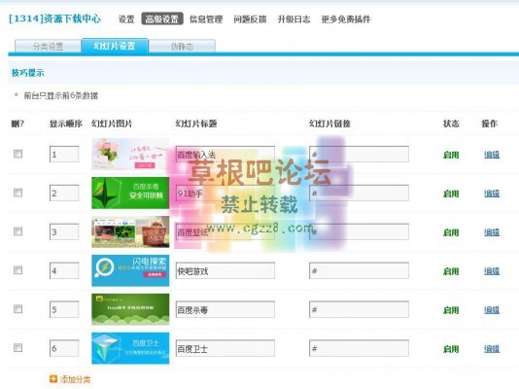Click the 添加分类 link
The width and height of the screenshot is (519, 389).
click(75, 379)
